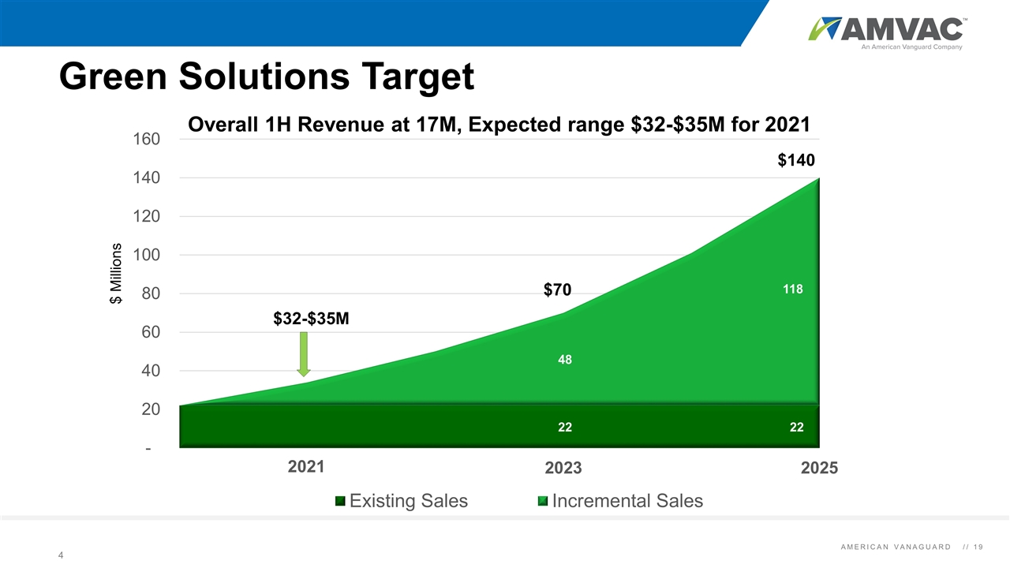Select the Existing Sales legend swatch
The width and height of the screenshot is (1010, 568).
tap(340, 501)
